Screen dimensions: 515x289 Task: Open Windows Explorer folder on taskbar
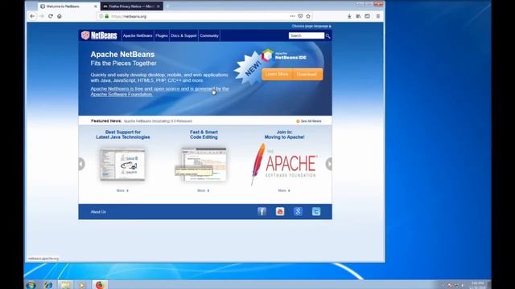coord(65,285)
